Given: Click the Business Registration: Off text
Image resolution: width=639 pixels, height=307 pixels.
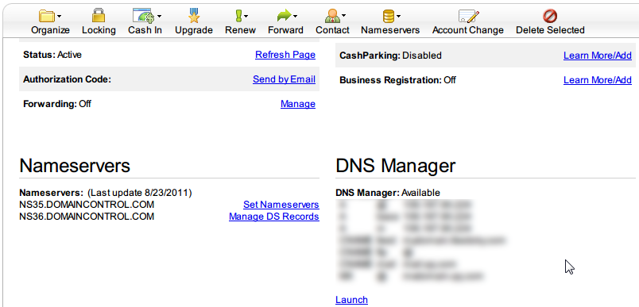Looking at the screenshot, I should tap(397, 80).
